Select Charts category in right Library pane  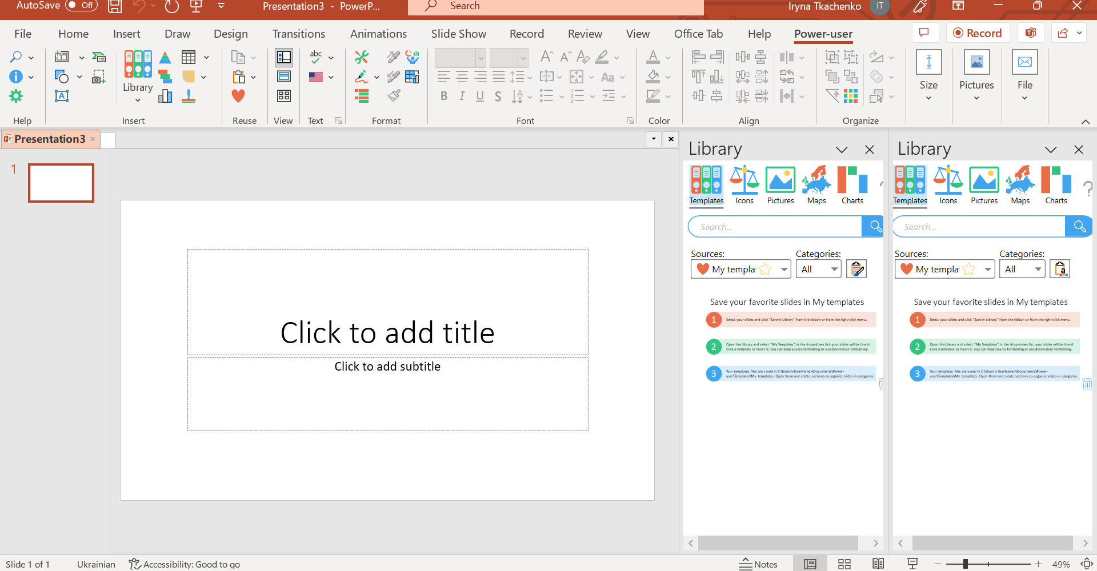click(x=1056, y=185)
